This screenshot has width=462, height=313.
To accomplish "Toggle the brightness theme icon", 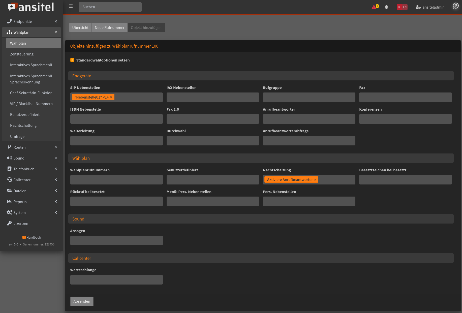I will [386, 7].
